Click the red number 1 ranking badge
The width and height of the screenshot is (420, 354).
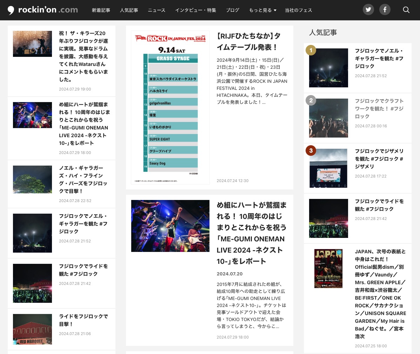pyautogui.click(x=311, y=50)
